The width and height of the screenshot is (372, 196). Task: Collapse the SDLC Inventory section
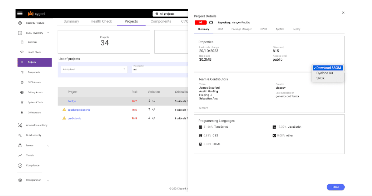48,33
